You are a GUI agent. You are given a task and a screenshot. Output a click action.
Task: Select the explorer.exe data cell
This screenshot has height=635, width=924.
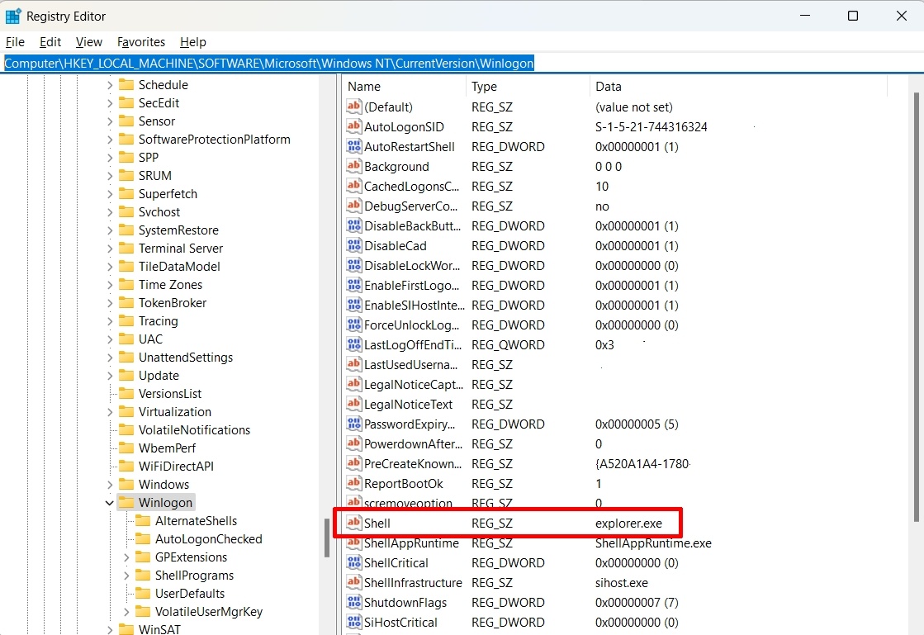628,523
